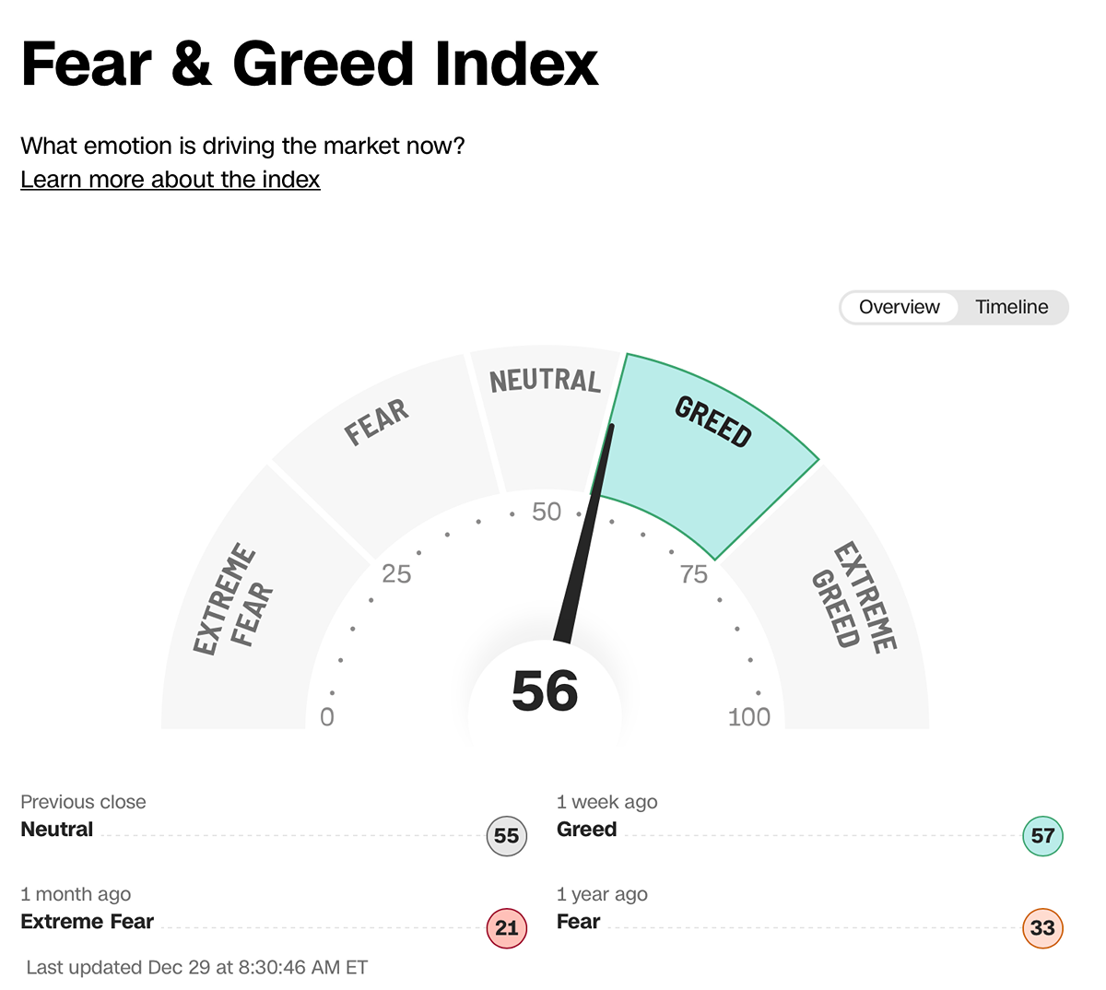This screenshot has height=990, width=1106.
Task: Click the green 57 week-ago badge
Action: click(1042, 836)
